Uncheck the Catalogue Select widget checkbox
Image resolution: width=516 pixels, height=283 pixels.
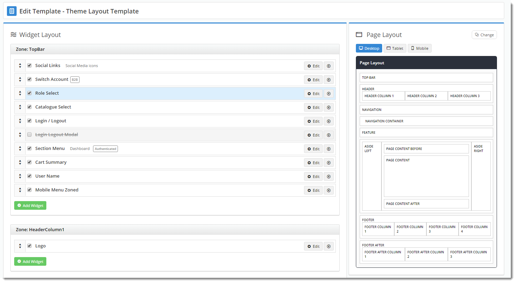click(29, 107)
